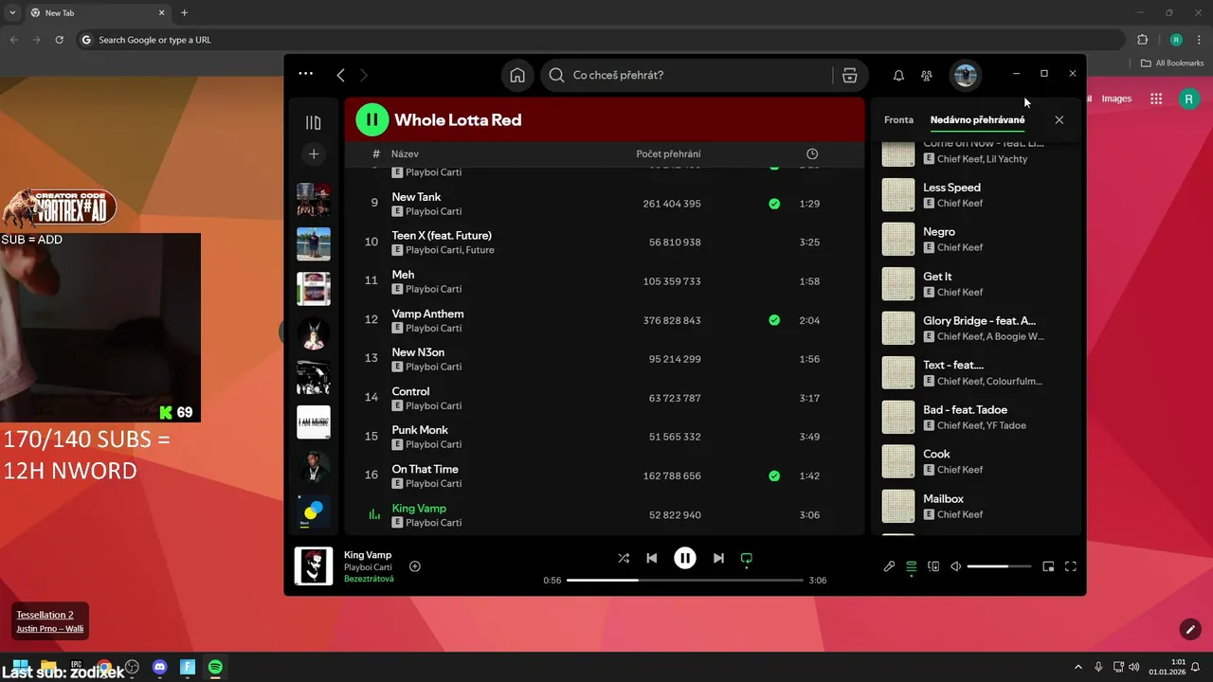Select Less Speed in recently played list
Screen dimensions: 1213x682
976,194
